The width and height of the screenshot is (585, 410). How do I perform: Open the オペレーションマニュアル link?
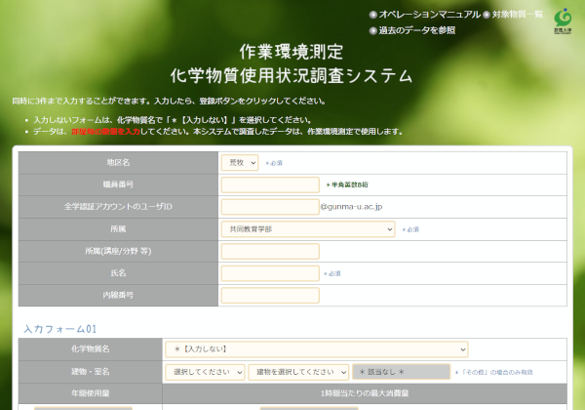430,15
